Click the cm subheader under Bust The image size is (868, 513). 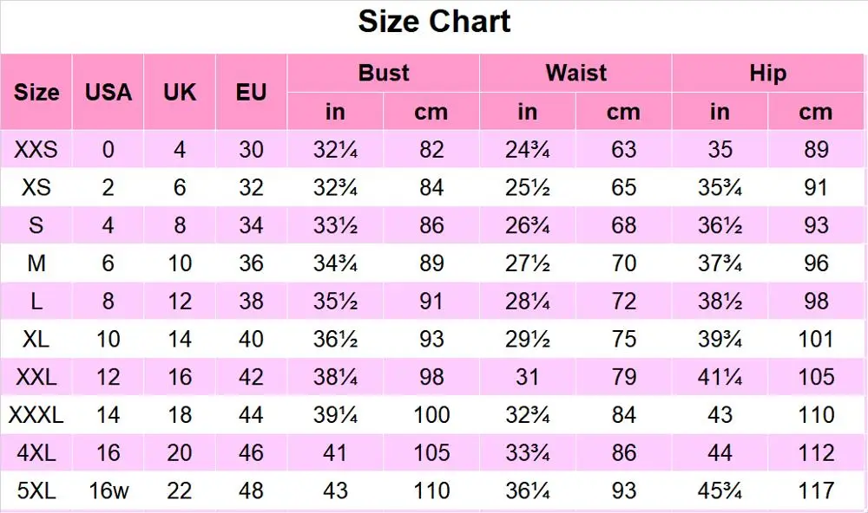[431, 112]
